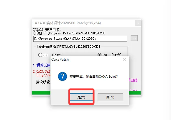Select the x86 (32位) radio button
The width and height of the screenshot is (171, 120).
click(40, 55)
